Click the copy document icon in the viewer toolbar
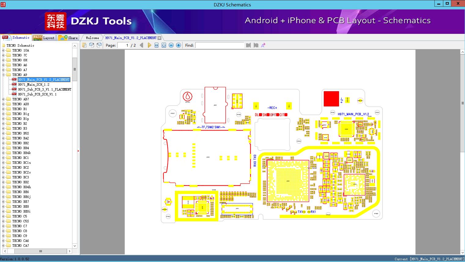This screenshot has height=262, width=465. click(84, 45)
